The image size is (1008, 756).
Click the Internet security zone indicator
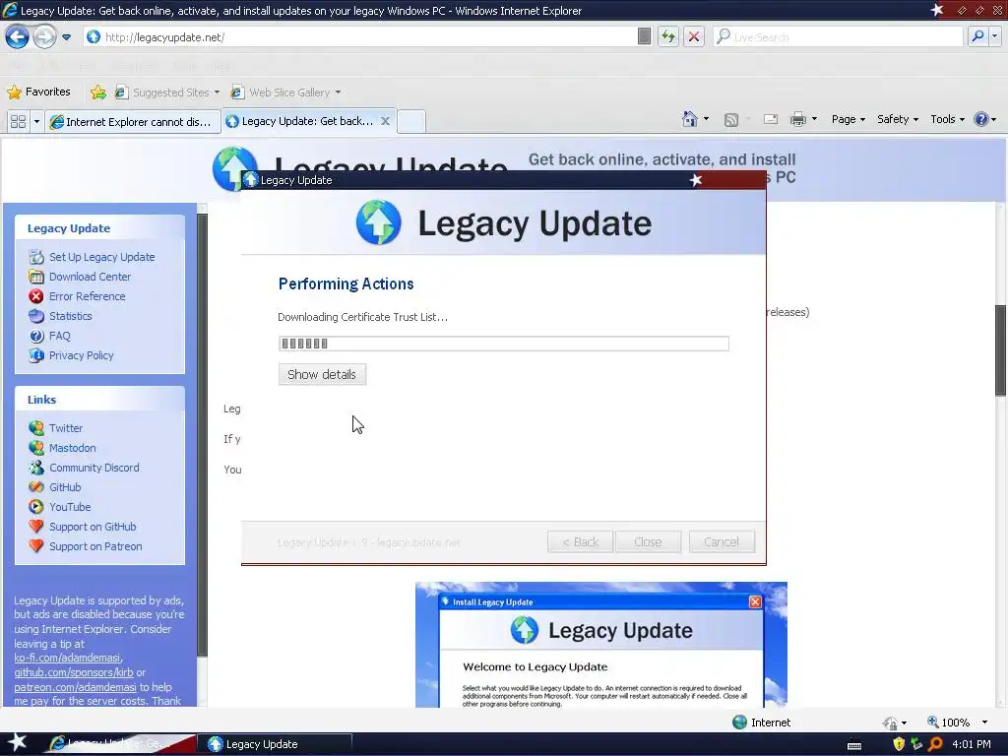[x=762, y=723]
